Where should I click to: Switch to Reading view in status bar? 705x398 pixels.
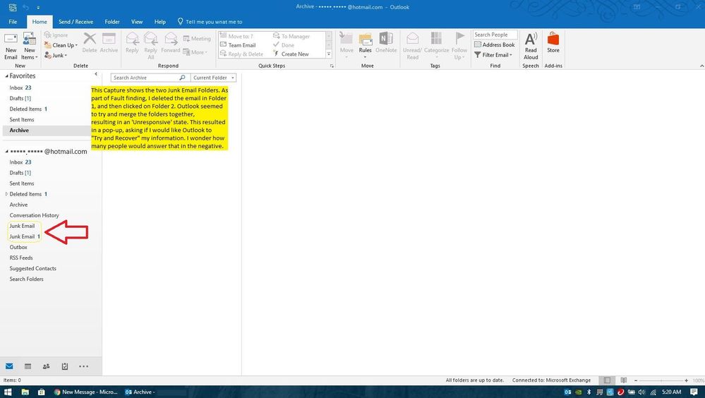click(624, 380)
